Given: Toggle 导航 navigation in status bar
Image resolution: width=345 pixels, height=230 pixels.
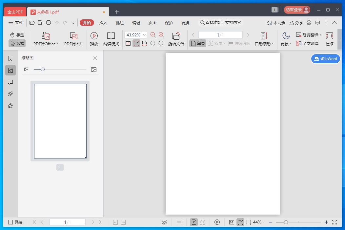Looking at the screenshot, I should [15, 222].
